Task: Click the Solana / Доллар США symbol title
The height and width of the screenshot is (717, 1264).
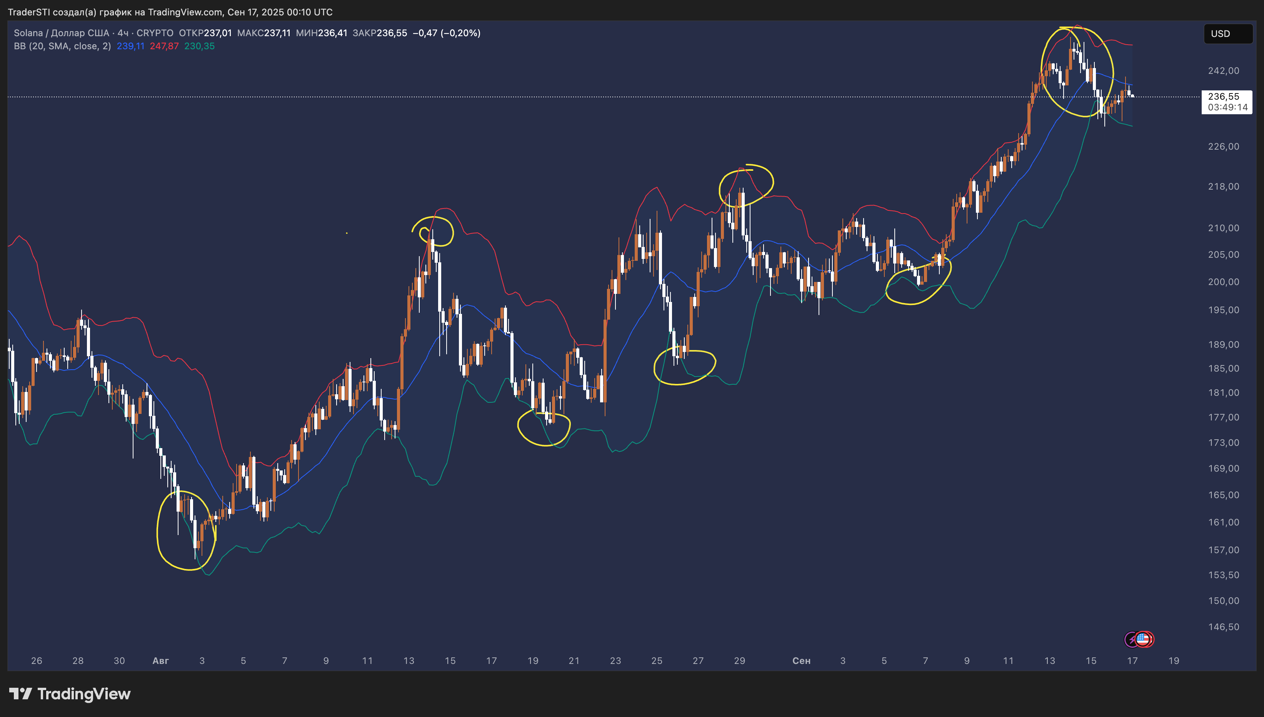Action: 61,33
